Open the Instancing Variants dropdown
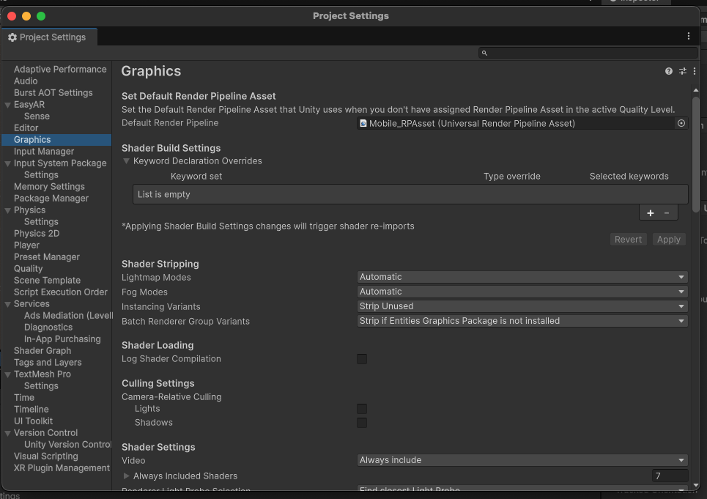 [522, 306]
